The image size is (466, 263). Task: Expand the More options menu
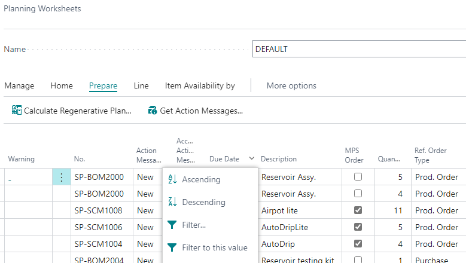pos(291,85)
